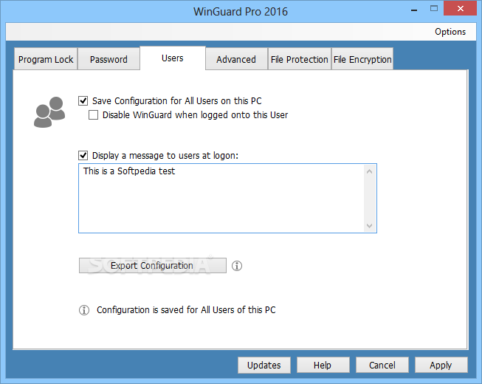
Task: Click the info icon before Configuration is saved
Action: pos(84,310)
